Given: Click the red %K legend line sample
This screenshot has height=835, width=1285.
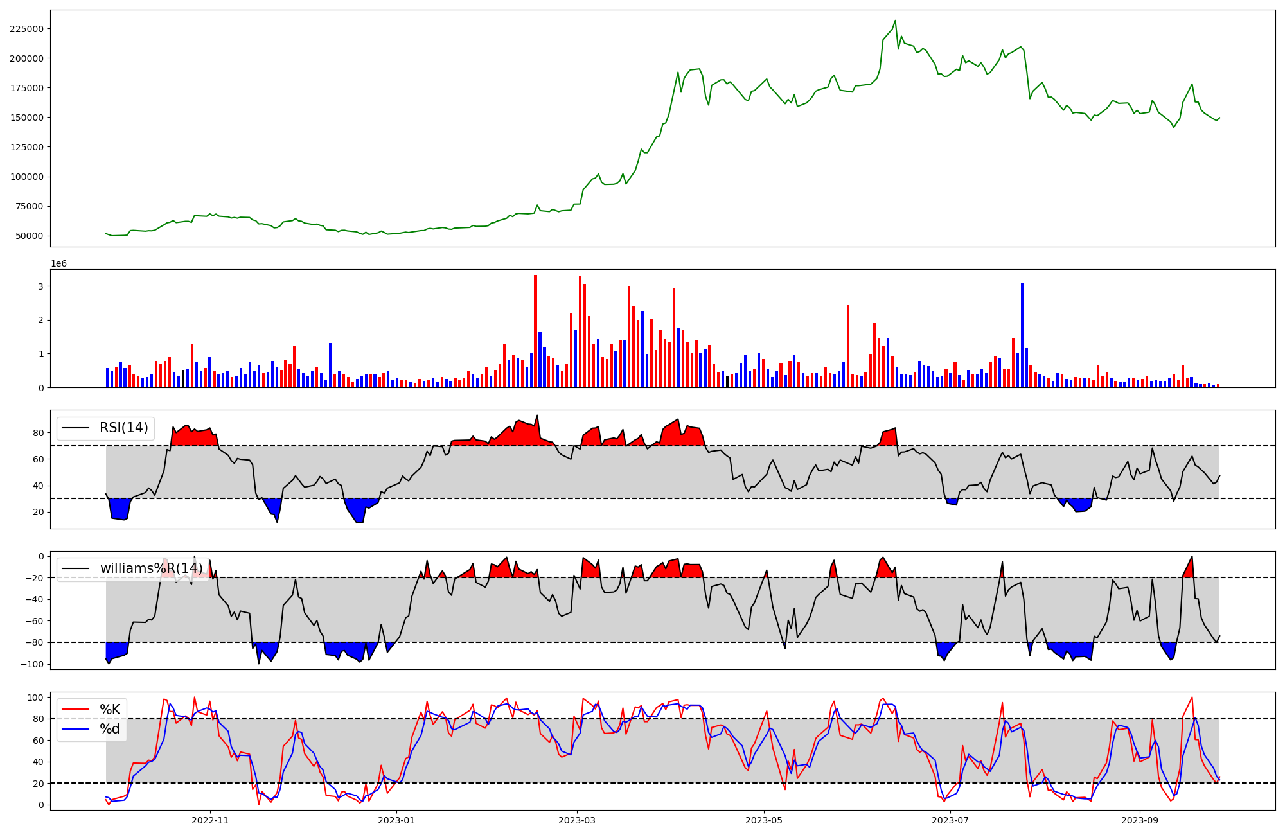Looking at the screenshot, I should tap(75, 710).
